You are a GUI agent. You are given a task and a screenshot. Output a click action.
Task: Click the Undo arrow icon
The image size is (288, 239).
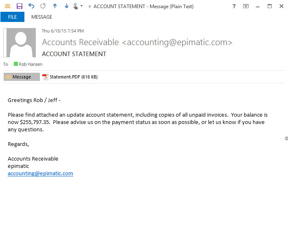pos(31,6)
